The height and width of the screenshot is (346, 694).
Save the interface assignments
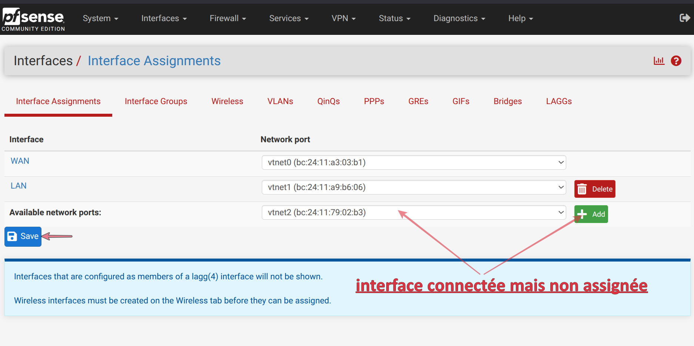[23, 236]
